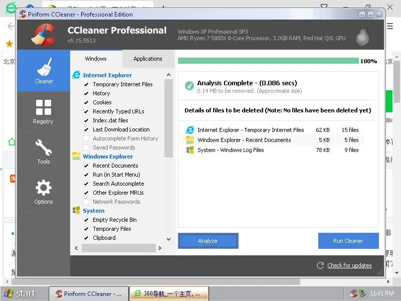
Task: Uncheck Temporary Internet Files
Action: click(86, 84)
